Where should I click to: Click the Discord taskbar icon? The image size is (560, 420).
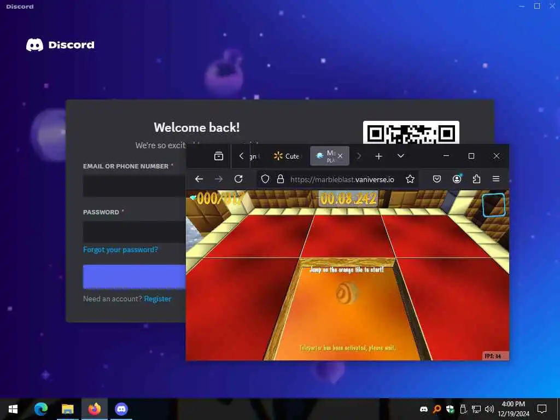pos(121,409)
